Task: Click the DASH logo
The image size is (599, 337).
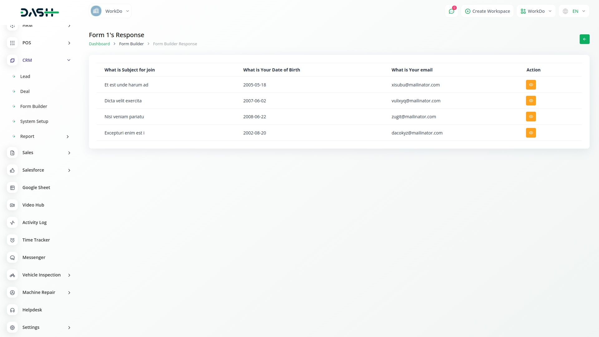Action: tap(40, 12)
